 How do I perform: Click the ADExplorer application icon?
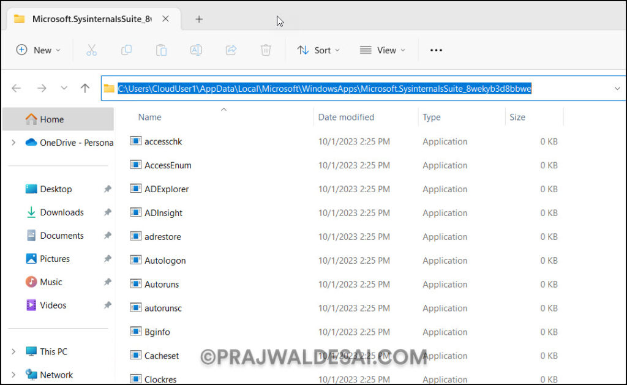coord(135,189)
